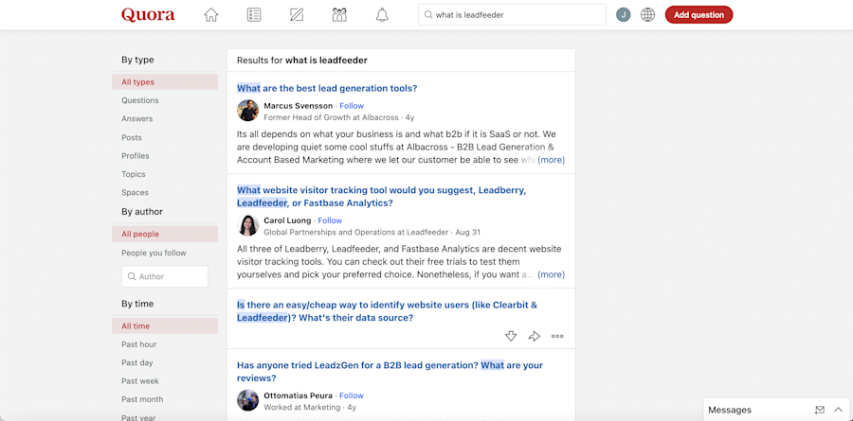Select People you follow filter
Screen dimensions: 853x421
154,253
